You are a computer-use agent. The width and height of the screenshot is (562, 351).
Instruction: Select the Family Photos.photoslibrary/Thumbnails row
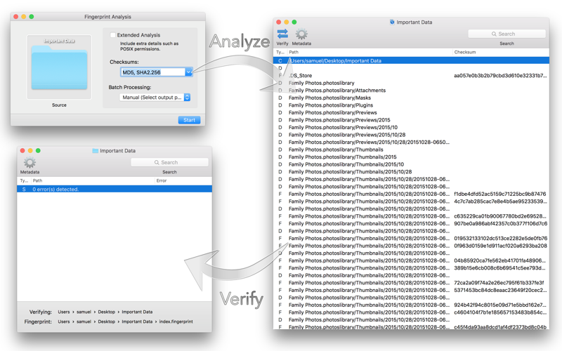point(411,150)
